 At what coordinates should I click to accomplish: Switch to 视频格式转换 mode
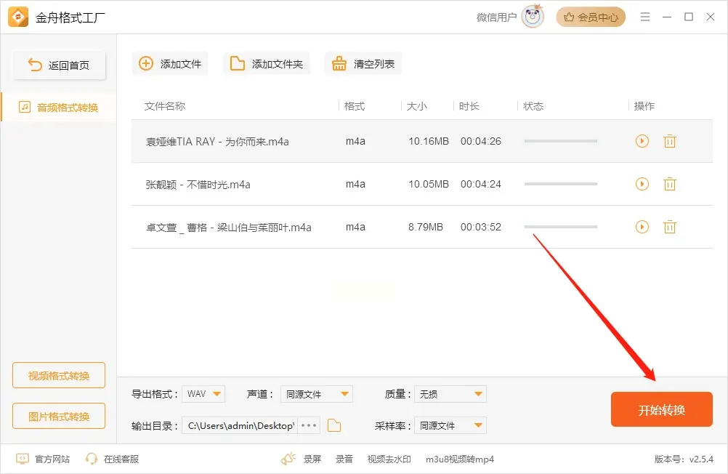[59, 376]
